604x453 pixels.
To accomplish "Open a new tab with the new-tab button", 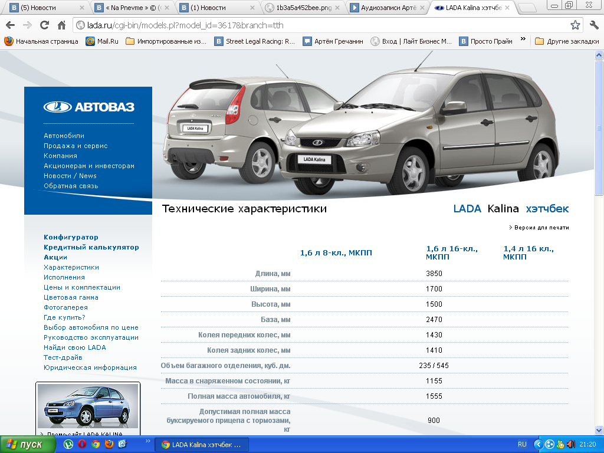I will coord(527,8).
